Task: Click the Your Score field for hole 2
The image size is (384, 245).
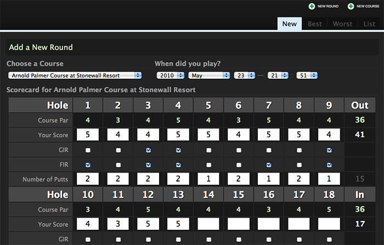Action: click(118, 135)
